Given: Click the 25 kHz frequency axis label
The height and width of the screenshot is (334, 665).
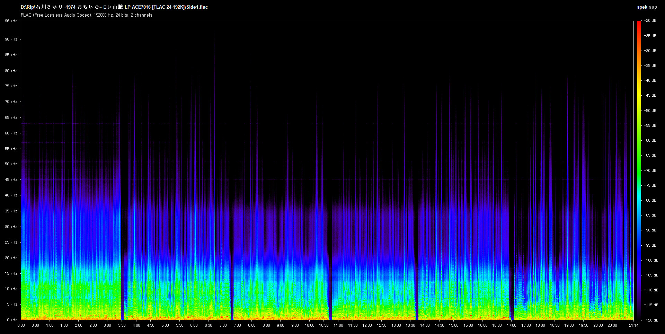Looking at the screenshot, I should [x=11, y=242].
